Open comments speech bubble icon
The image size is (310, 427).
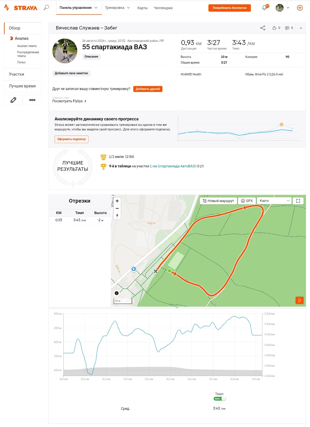tap(287, 28)
